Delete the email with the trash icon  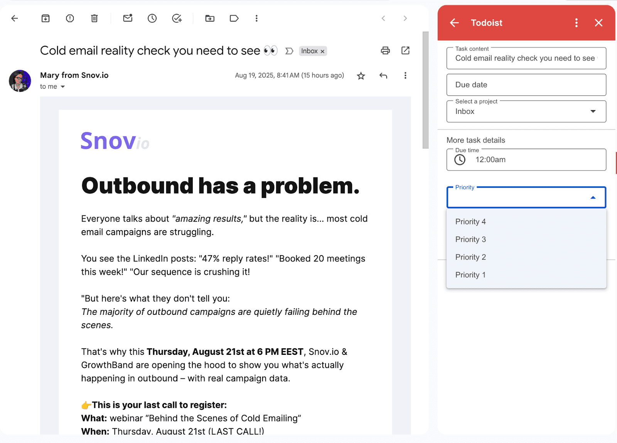coord(94,18)
